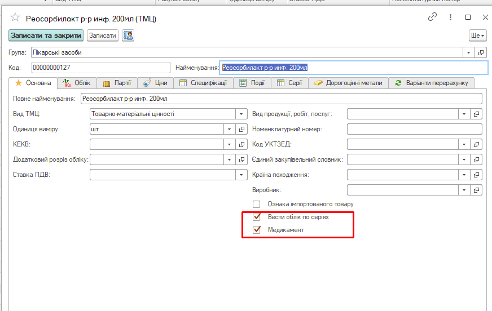
Task: Click the Номенклатурний номер input field
Action: [x=414, y=129]
